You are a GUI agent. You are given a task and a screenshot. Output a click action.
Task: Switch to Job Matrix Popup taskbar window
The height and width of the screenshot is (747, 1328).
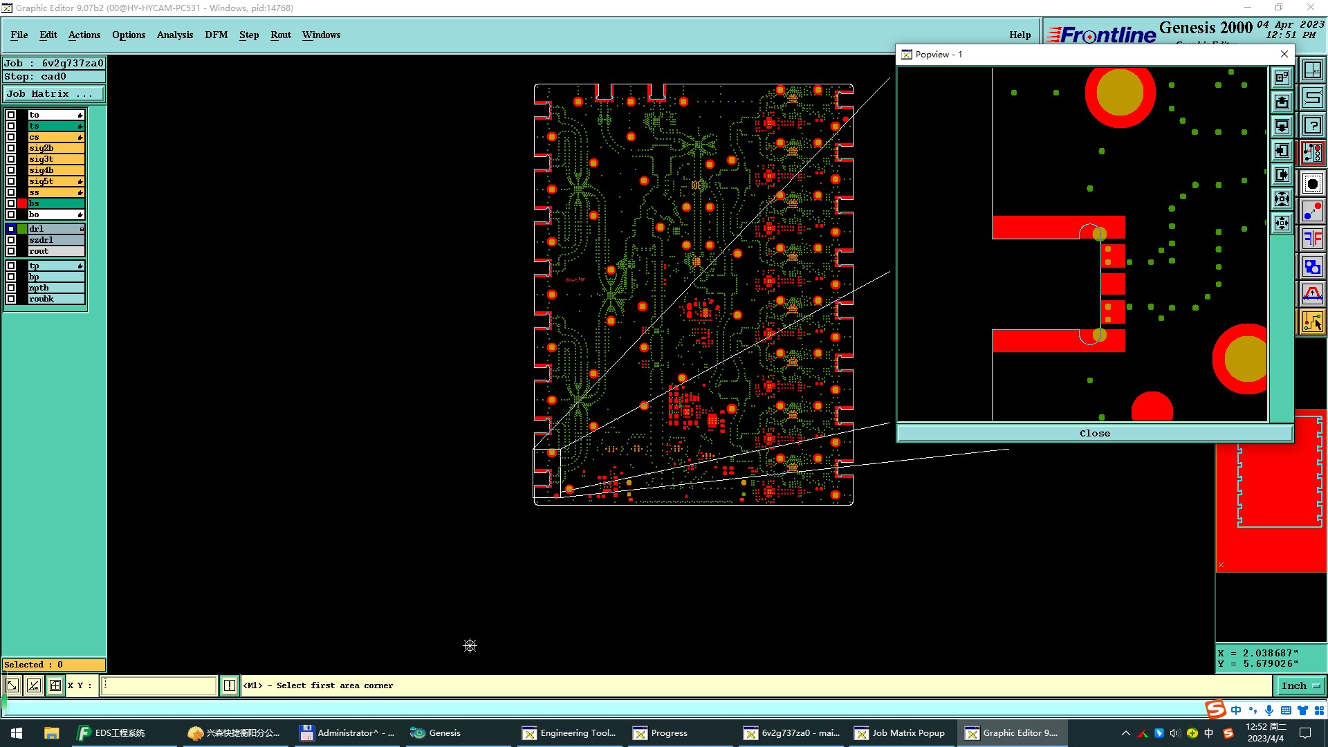(x=899, y=733)
